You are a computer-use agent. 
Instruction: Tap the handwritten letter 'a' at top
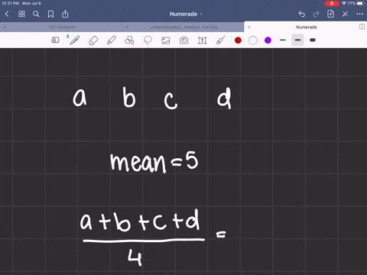(x=80, y=97)
